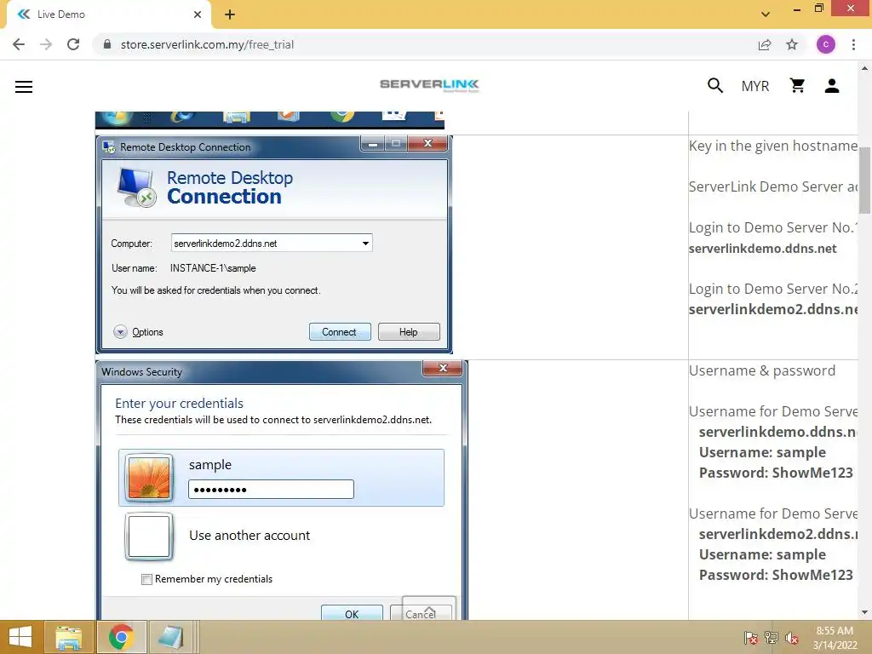Click the scrollbar up arrow
The width and height of the screenshot is (872, 654).
tap(864, 68)
